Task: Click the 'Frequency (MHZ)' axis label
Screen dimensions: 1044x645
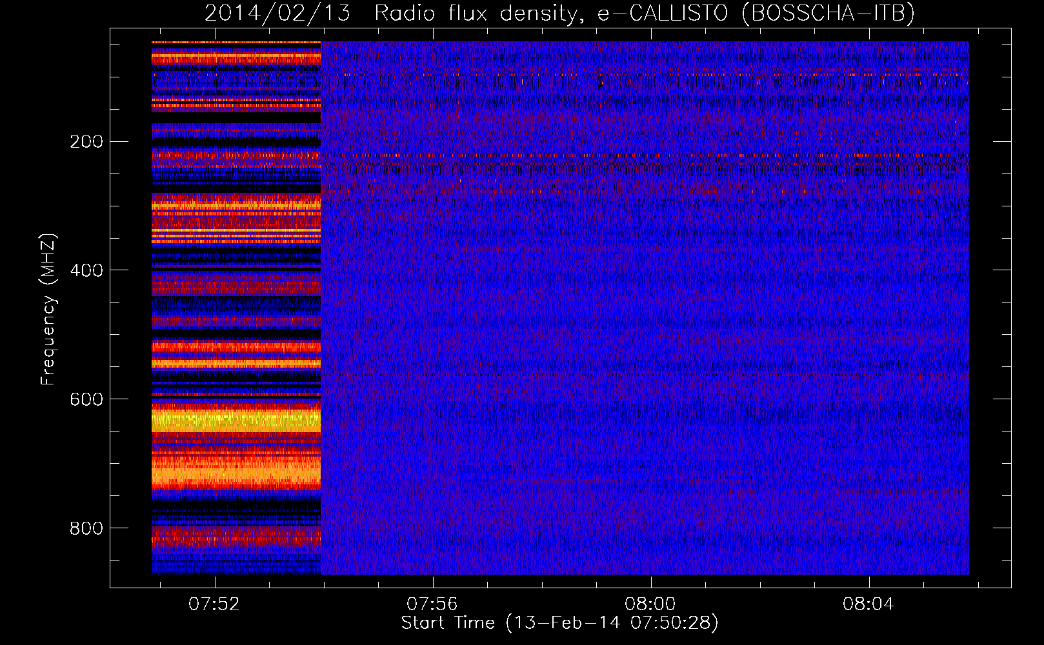Action: 48,310
